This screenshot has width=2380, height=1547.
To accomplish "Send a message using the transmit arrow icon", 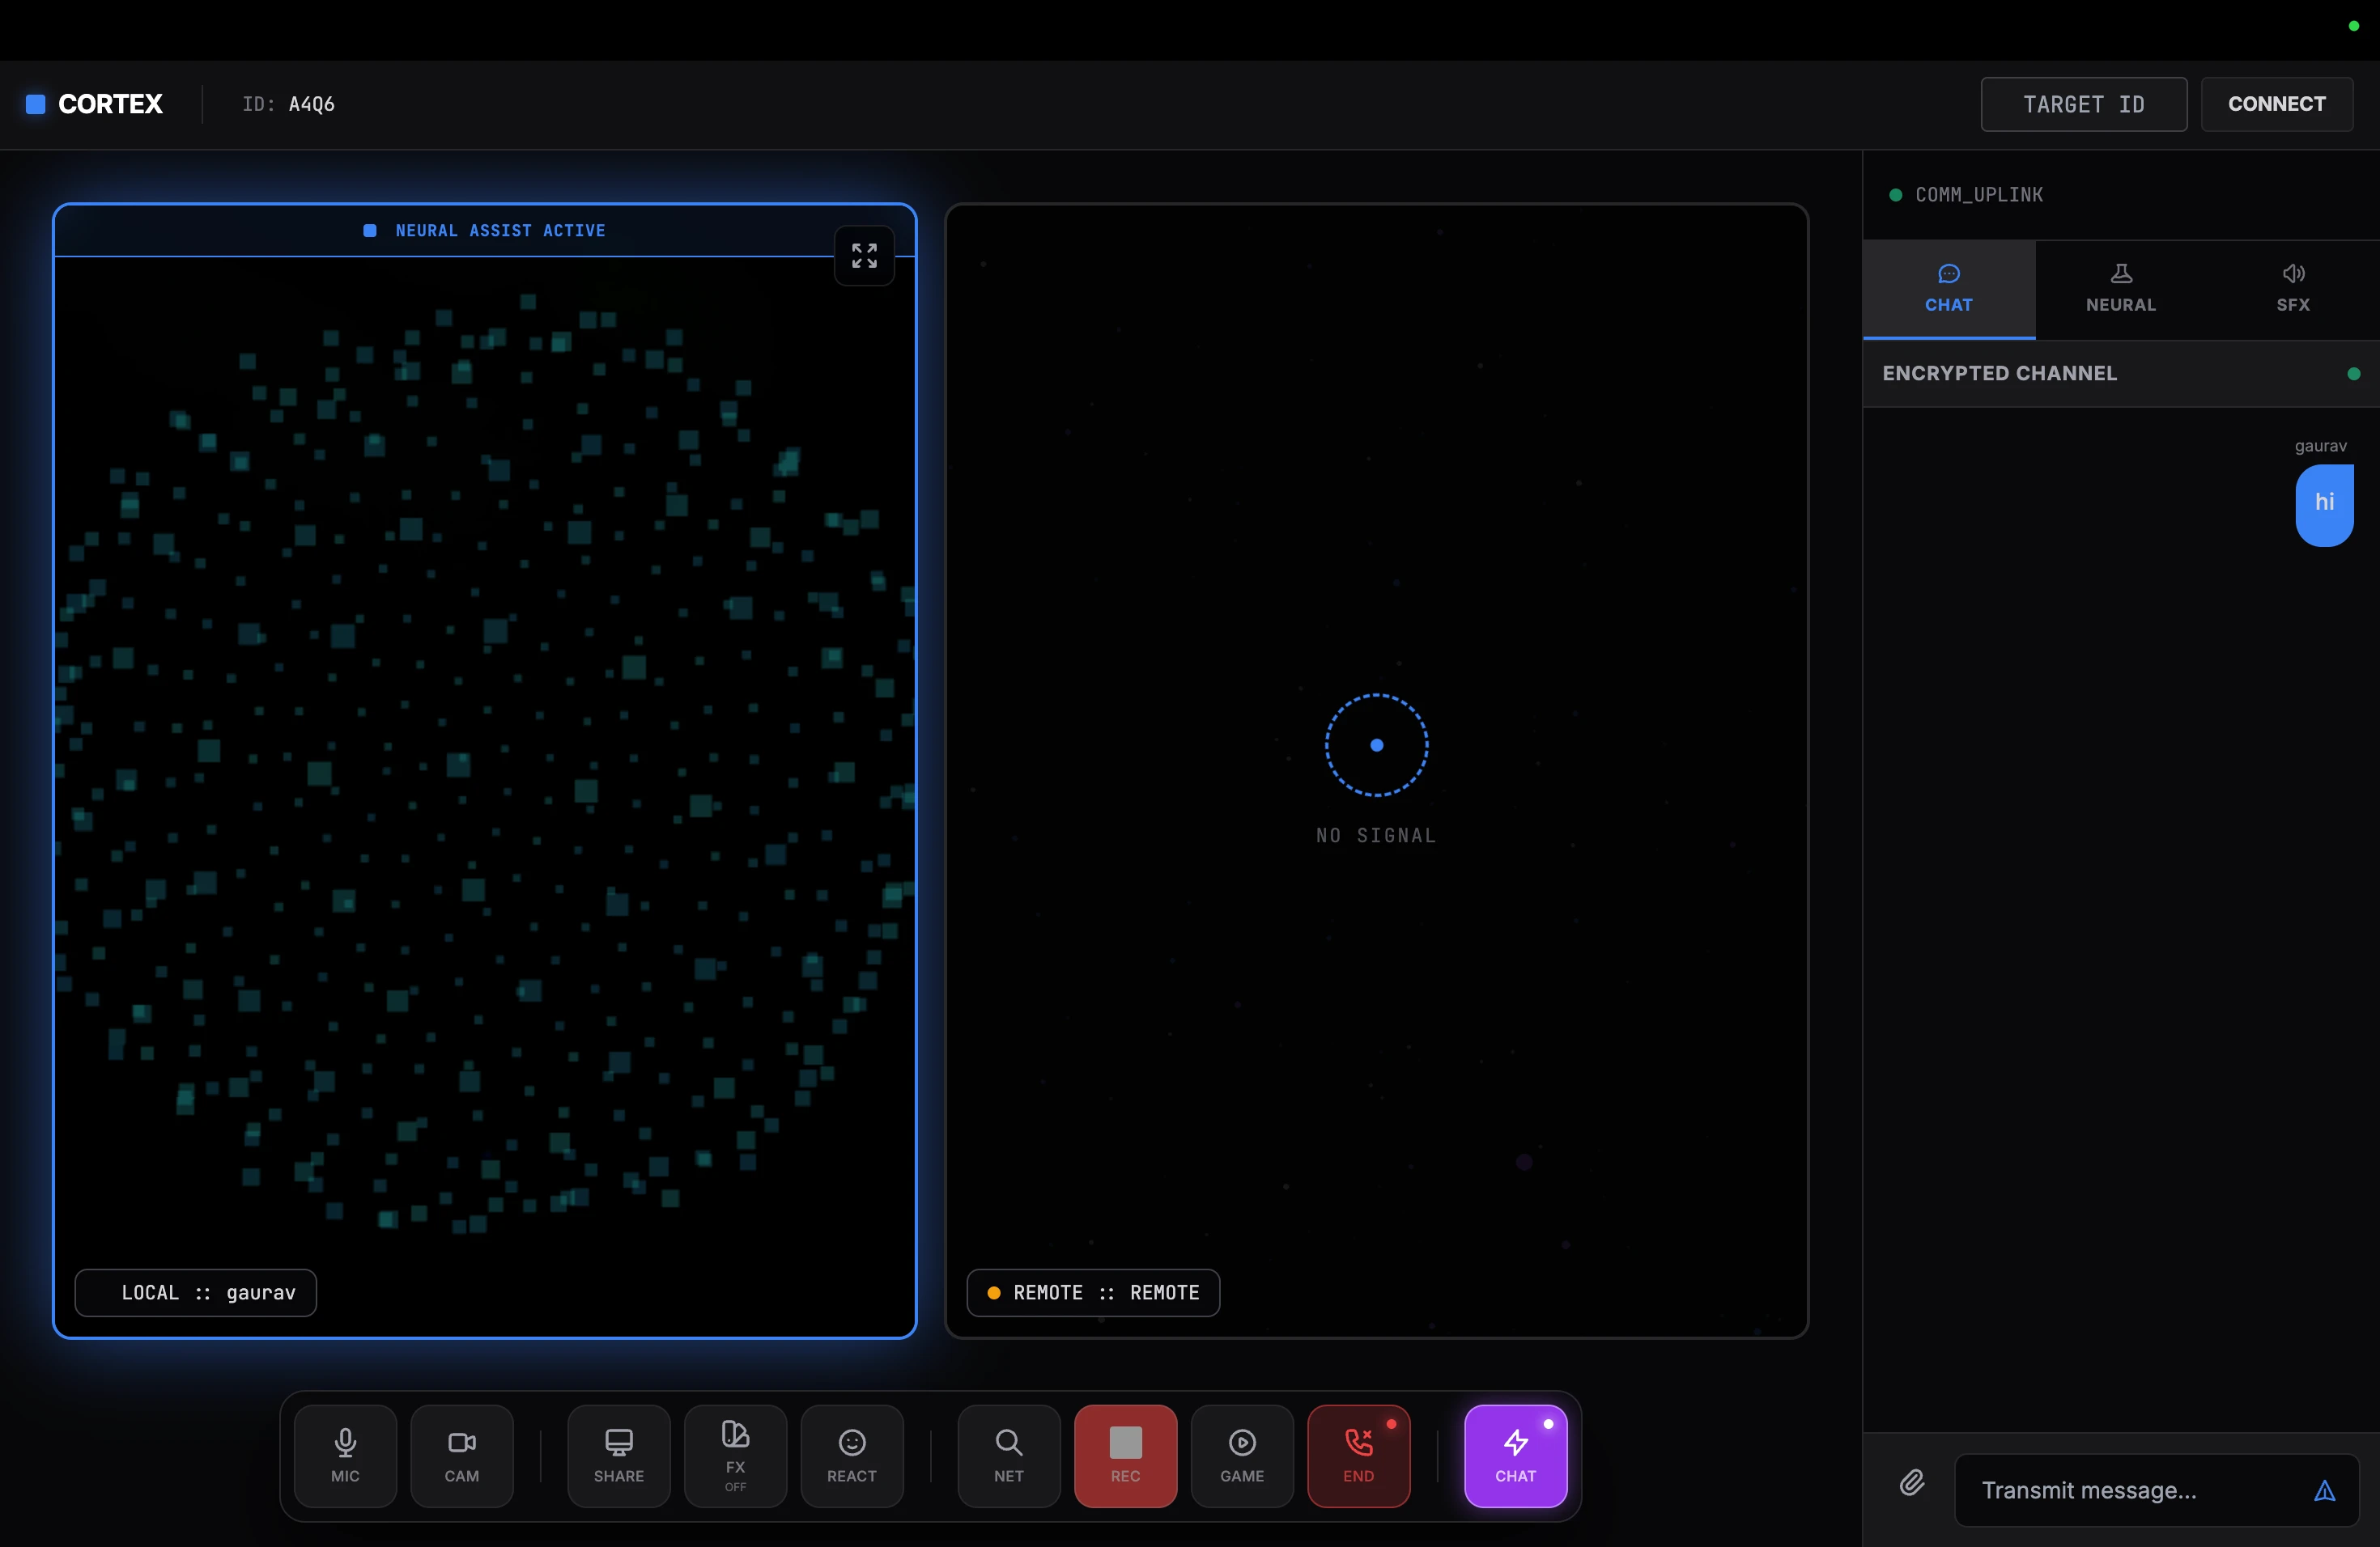I will (2325, 1490).
